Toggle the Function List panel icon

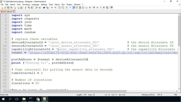[x=83, y=8]
